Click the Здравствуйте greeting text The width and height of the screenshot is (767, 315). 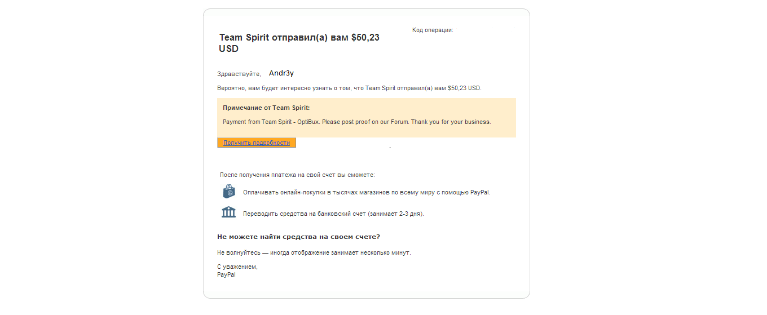[239, 74]
